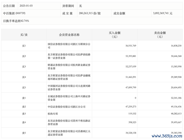Viewport: 184px width, 140px height.
Task: Click 中国银河证券 大连黄河路 broker name
Action: 69,88
